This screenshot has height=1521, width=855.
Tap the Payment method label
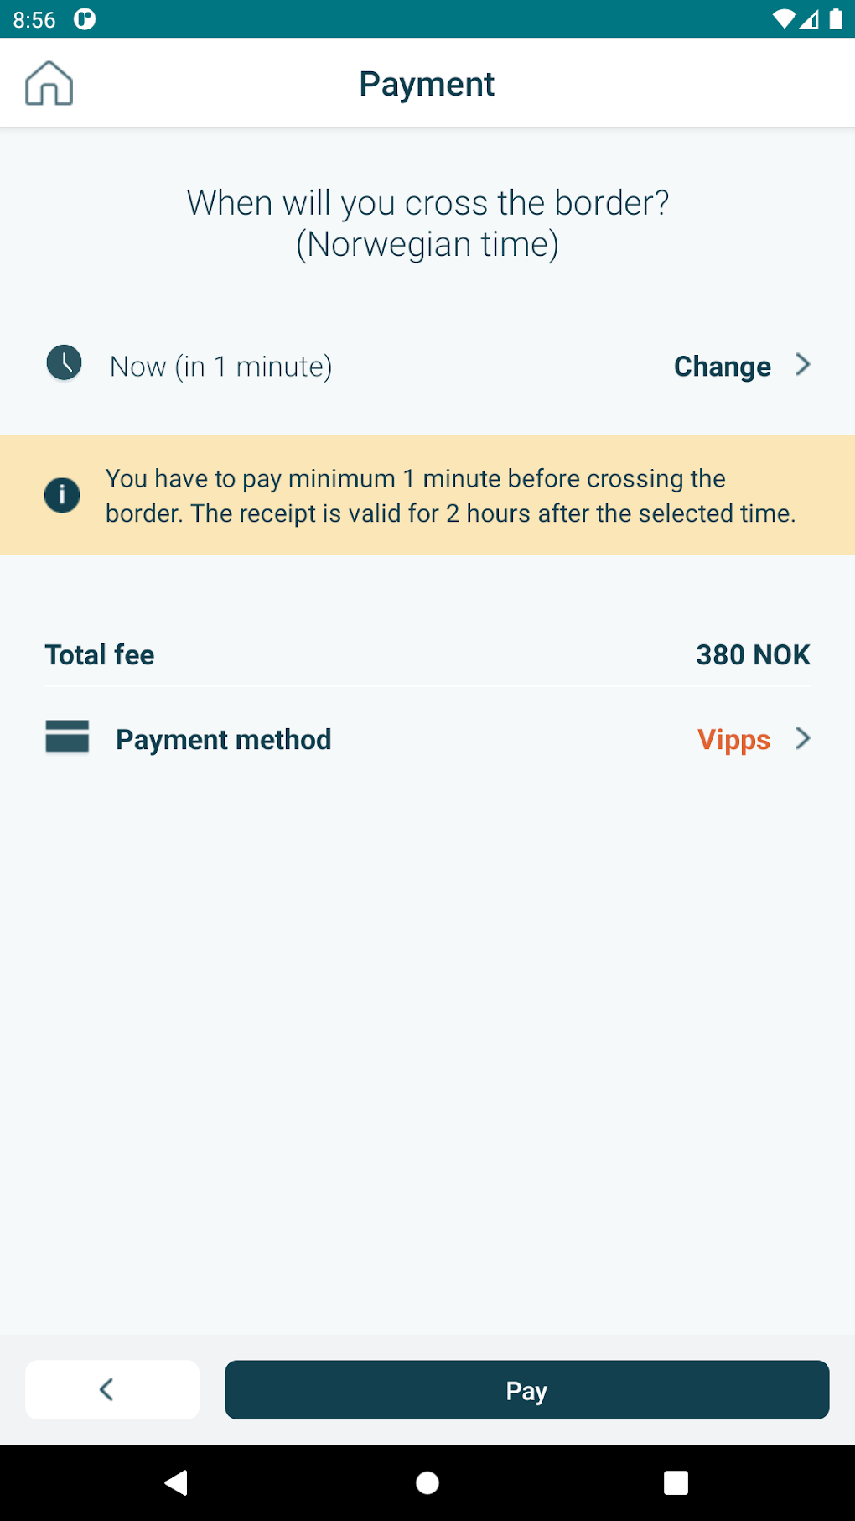point(223,740)
